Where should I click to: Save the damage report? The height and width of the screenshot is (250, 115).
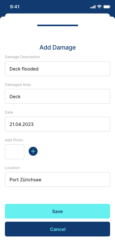tap(58, 211)
